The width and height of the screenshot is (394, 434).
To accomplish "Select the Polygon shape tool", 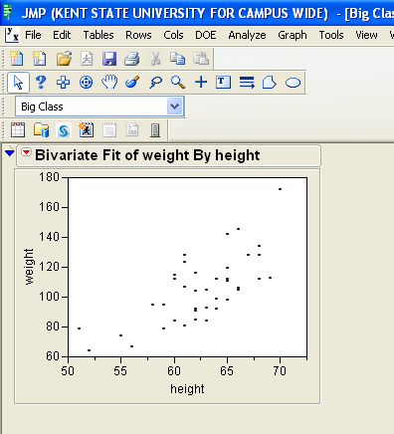I will (270, 83).
